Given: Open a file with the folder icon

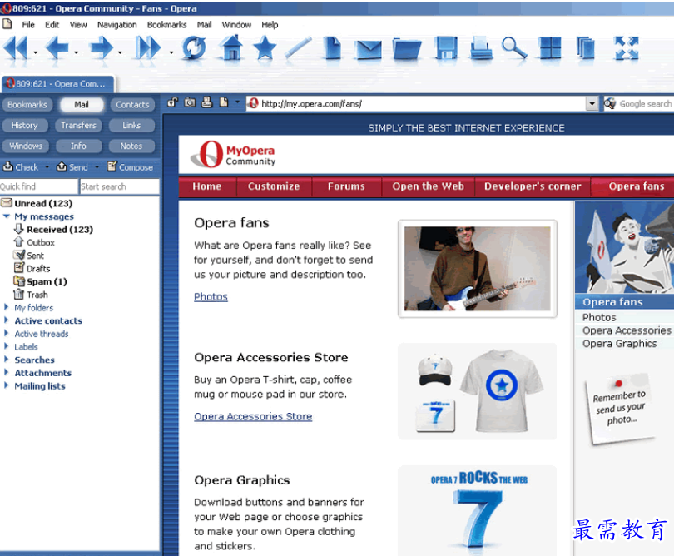Looking at the screenshot, I should click(407, 49).
